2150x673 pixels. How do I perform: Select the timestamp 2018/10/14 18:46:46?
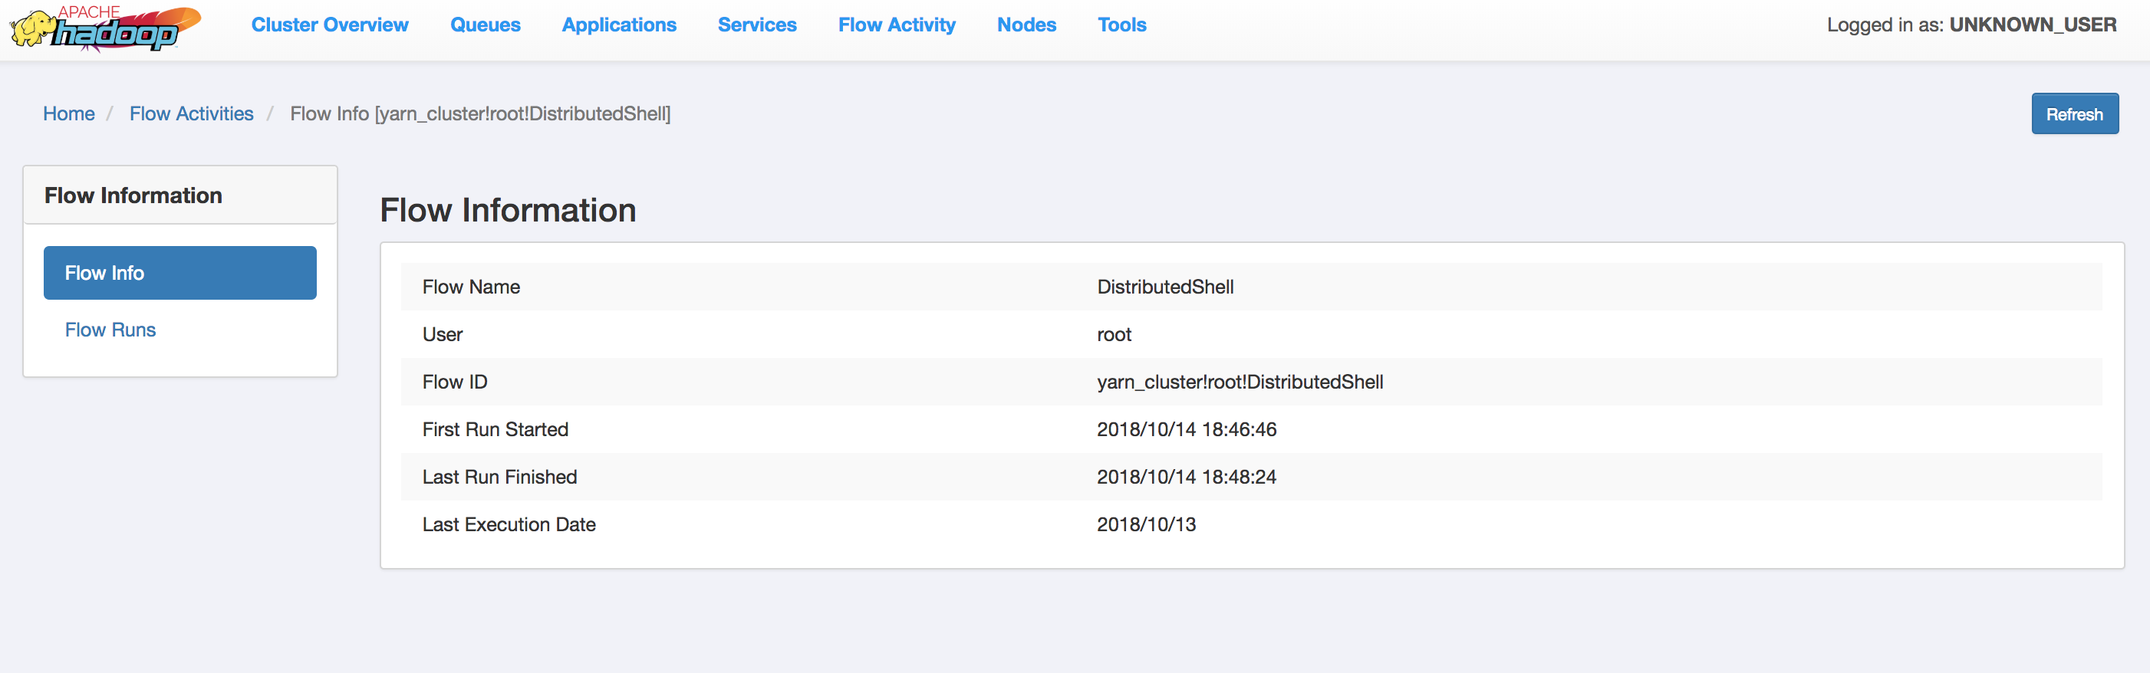click(1187, 429)
